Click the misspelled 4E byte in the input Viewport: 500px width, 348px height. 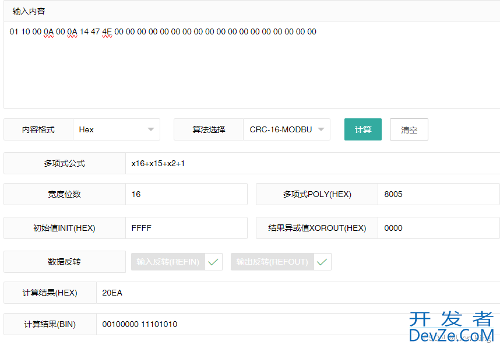coord(107,31)
